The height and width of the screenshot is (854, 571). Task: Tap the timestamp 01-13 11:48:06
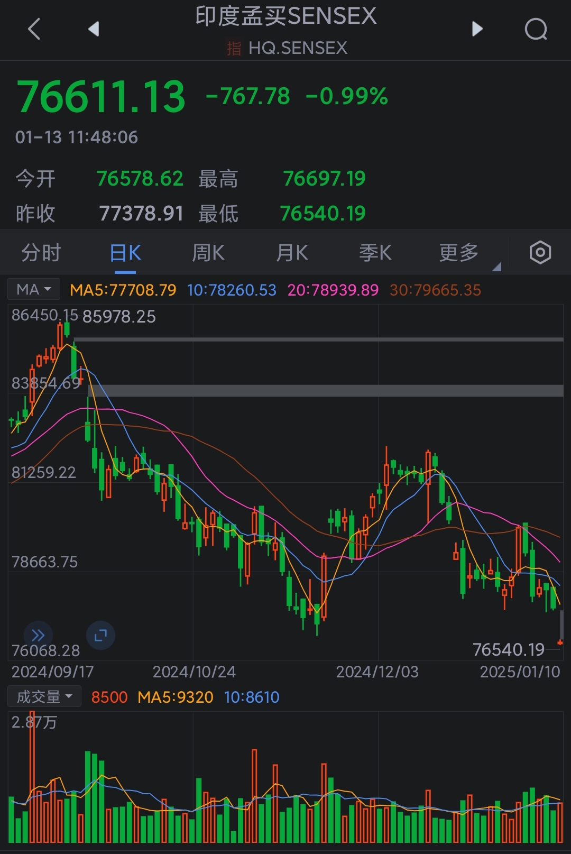click(77, 137)
